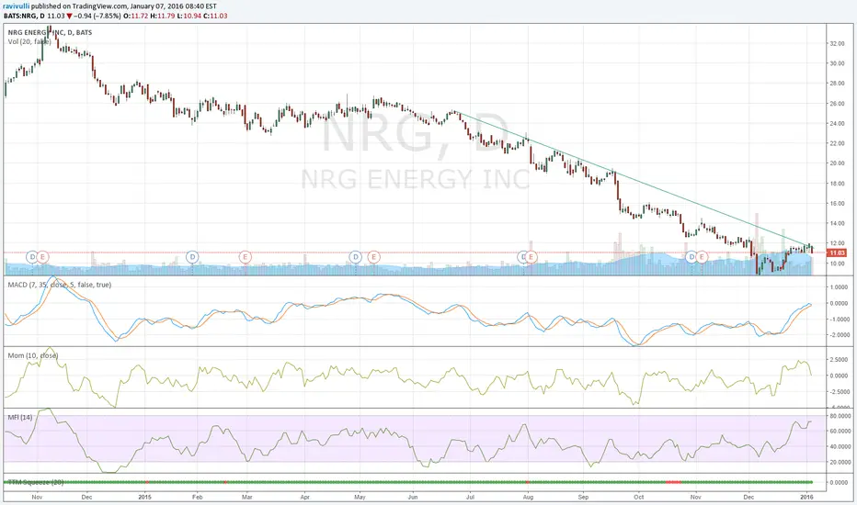Image resolution: width=857 pixels, height=505 pixels.
Task: Select the Vol (20, false) indicator label
Action: coord(29,41)
